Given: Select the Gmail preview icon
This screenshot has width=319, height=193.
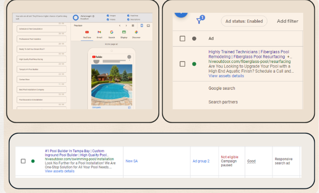Looking at the screenshot, I should (99, 32).
